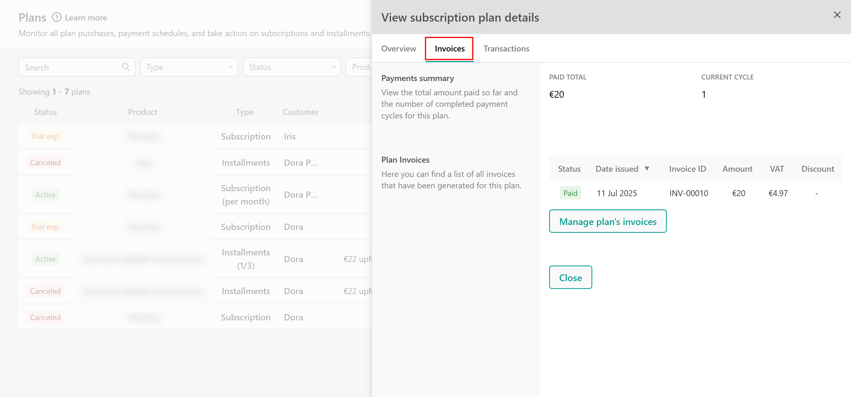The image size is (851, 397).
Task: Click invoice ID INV-00010
Action: coord(688,193)
